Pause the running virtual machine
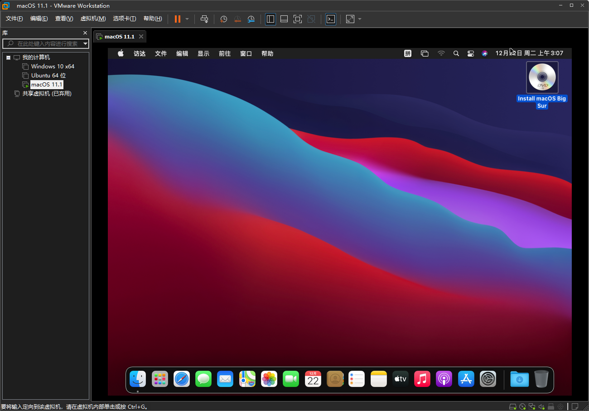This screenshot has height=411, width=589. tap(177, 19)
